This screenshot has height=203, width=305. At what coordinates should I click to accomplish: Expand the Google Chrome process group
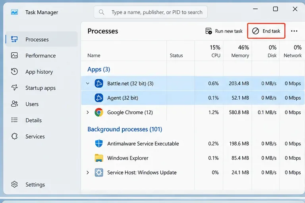tap(87, 112)
